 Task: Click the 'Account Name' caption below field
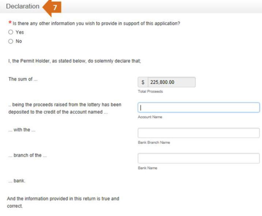(150, 117)
